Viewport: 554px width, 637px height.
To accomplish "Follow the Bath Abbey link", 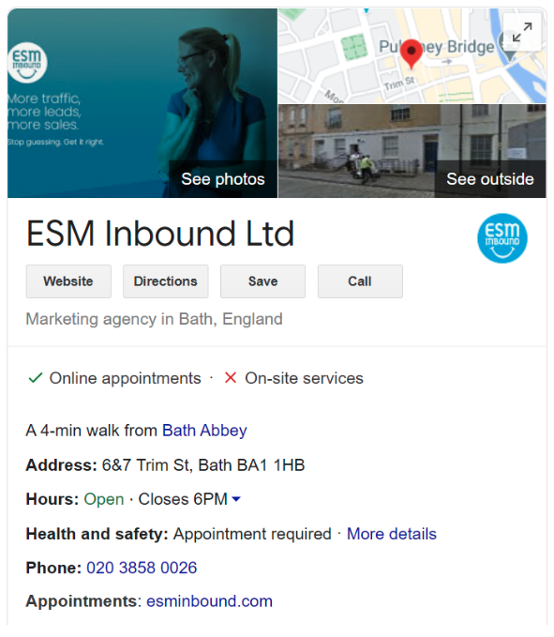I will pyautogui.click(x=204, y=431).
